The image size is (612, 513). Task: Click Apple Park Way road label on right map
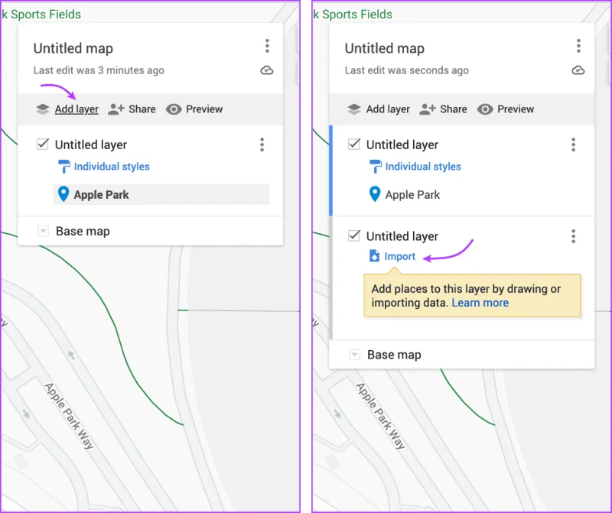coord(380,416)
